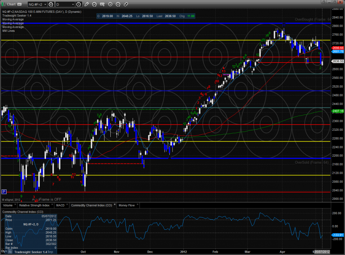This screenshot has width=345, height=255.
Task: Switch to the Money Flow tab
Action: pos(126,205)
